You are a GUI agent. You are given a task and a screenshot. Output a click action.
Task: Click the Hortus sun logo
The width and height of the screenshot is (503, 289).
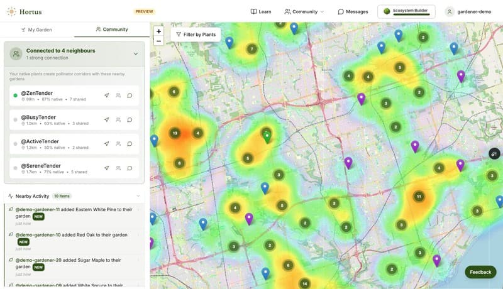tap(11, 12)
